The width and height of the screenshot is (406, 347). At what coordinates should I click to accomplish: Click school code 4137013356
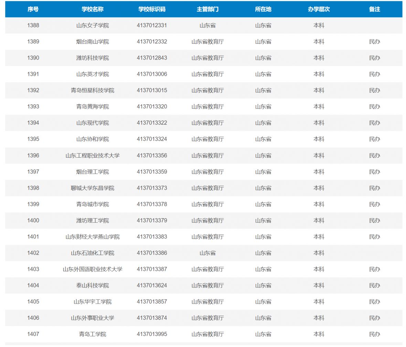point(152,156)
